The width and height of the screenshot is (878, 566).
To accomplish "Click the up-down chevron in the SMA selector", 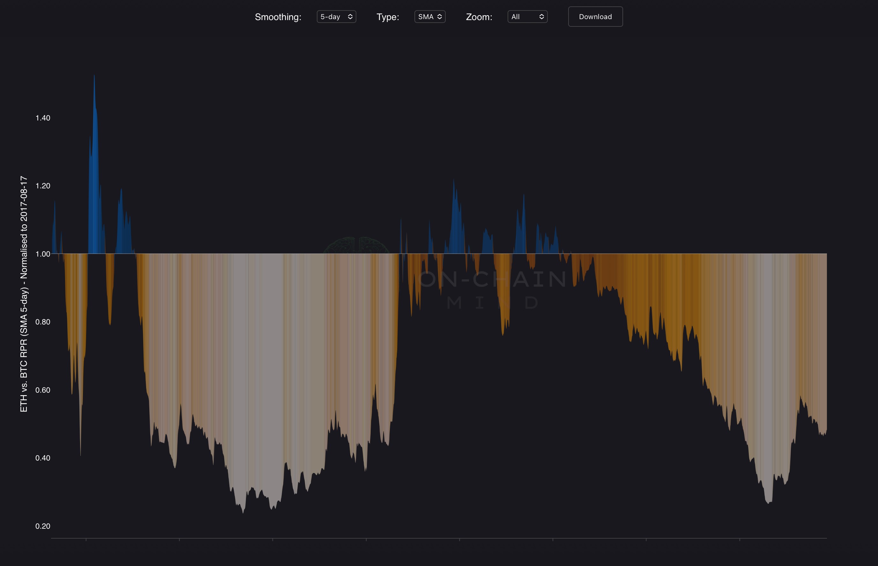I will click(x=440, y=17).
